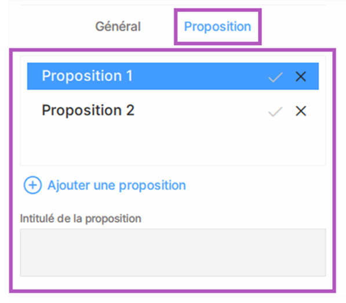Click the Proposition 1 text label
This screenshot has height=303, width=346.
coord(87,76)
